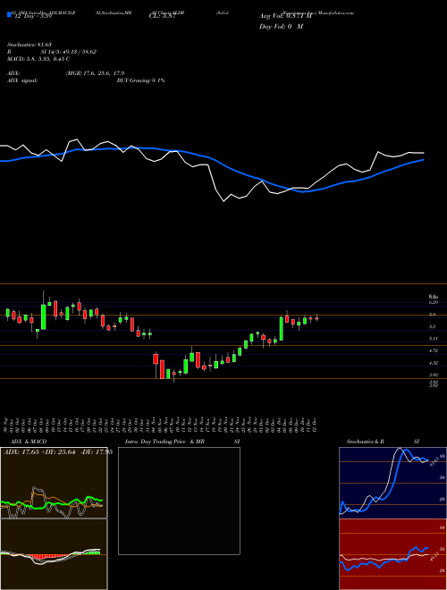Click the last red candle on the right
This screenshot has height=590, width=447.
[316, 319]
